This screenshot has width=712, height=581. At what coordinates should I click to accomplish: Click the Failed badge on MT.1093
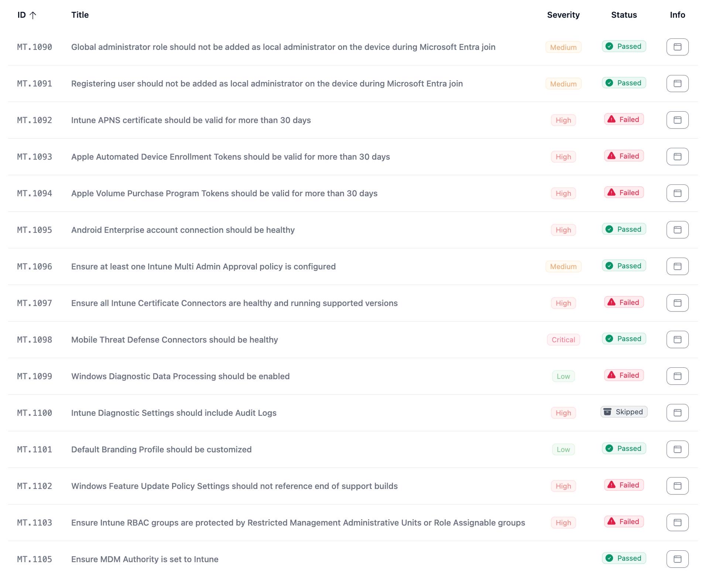point(624,156)
